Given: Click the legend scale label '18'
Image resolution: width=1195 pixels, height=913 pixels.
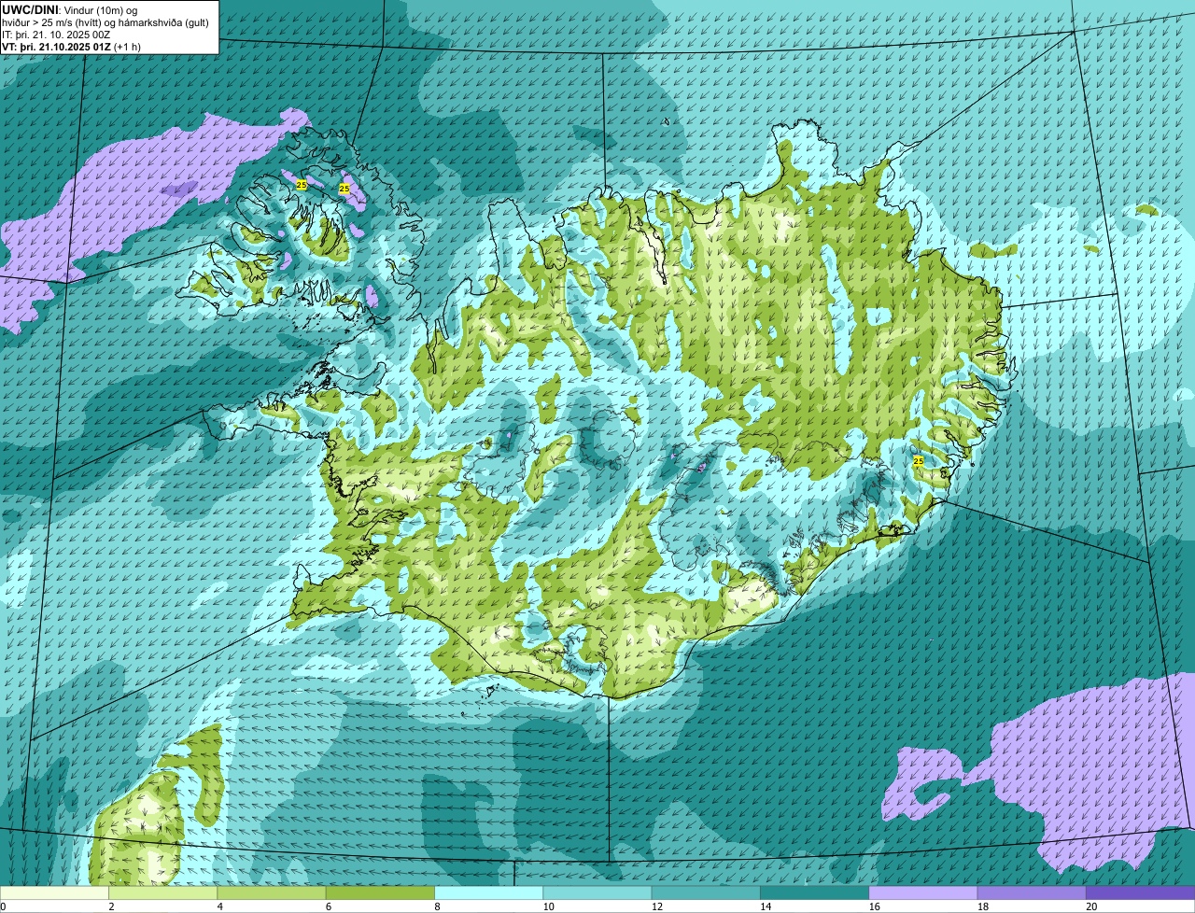Looking at the screenshot, I should (983, 906).
